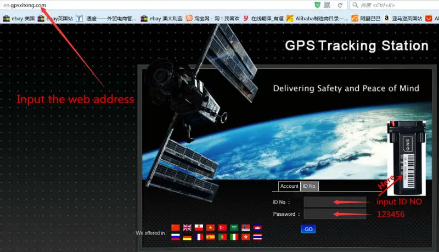Screen dimensions: 439x252
Task: Click the blue GO button
Action: (308, 229)
